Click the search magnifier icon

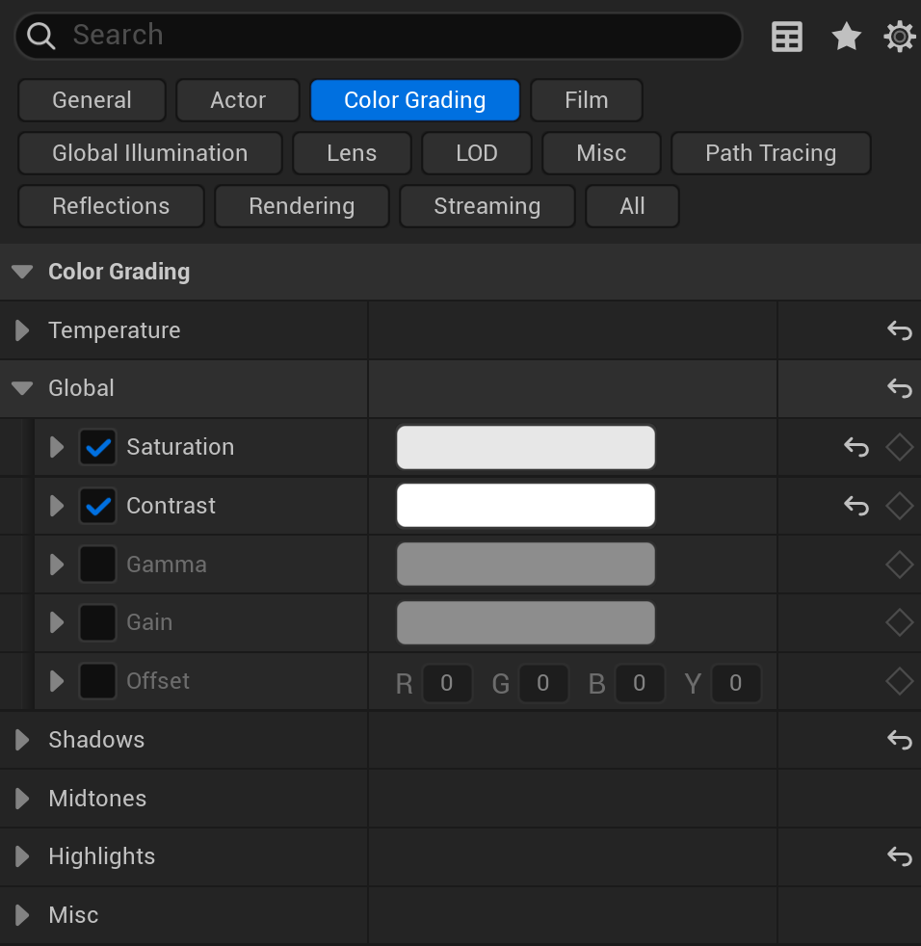click(41, 36)
